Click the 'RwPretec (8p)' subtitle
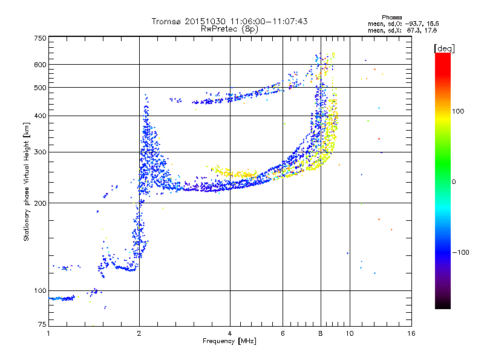This screenshot has width=484, height=363. point(229,29)
